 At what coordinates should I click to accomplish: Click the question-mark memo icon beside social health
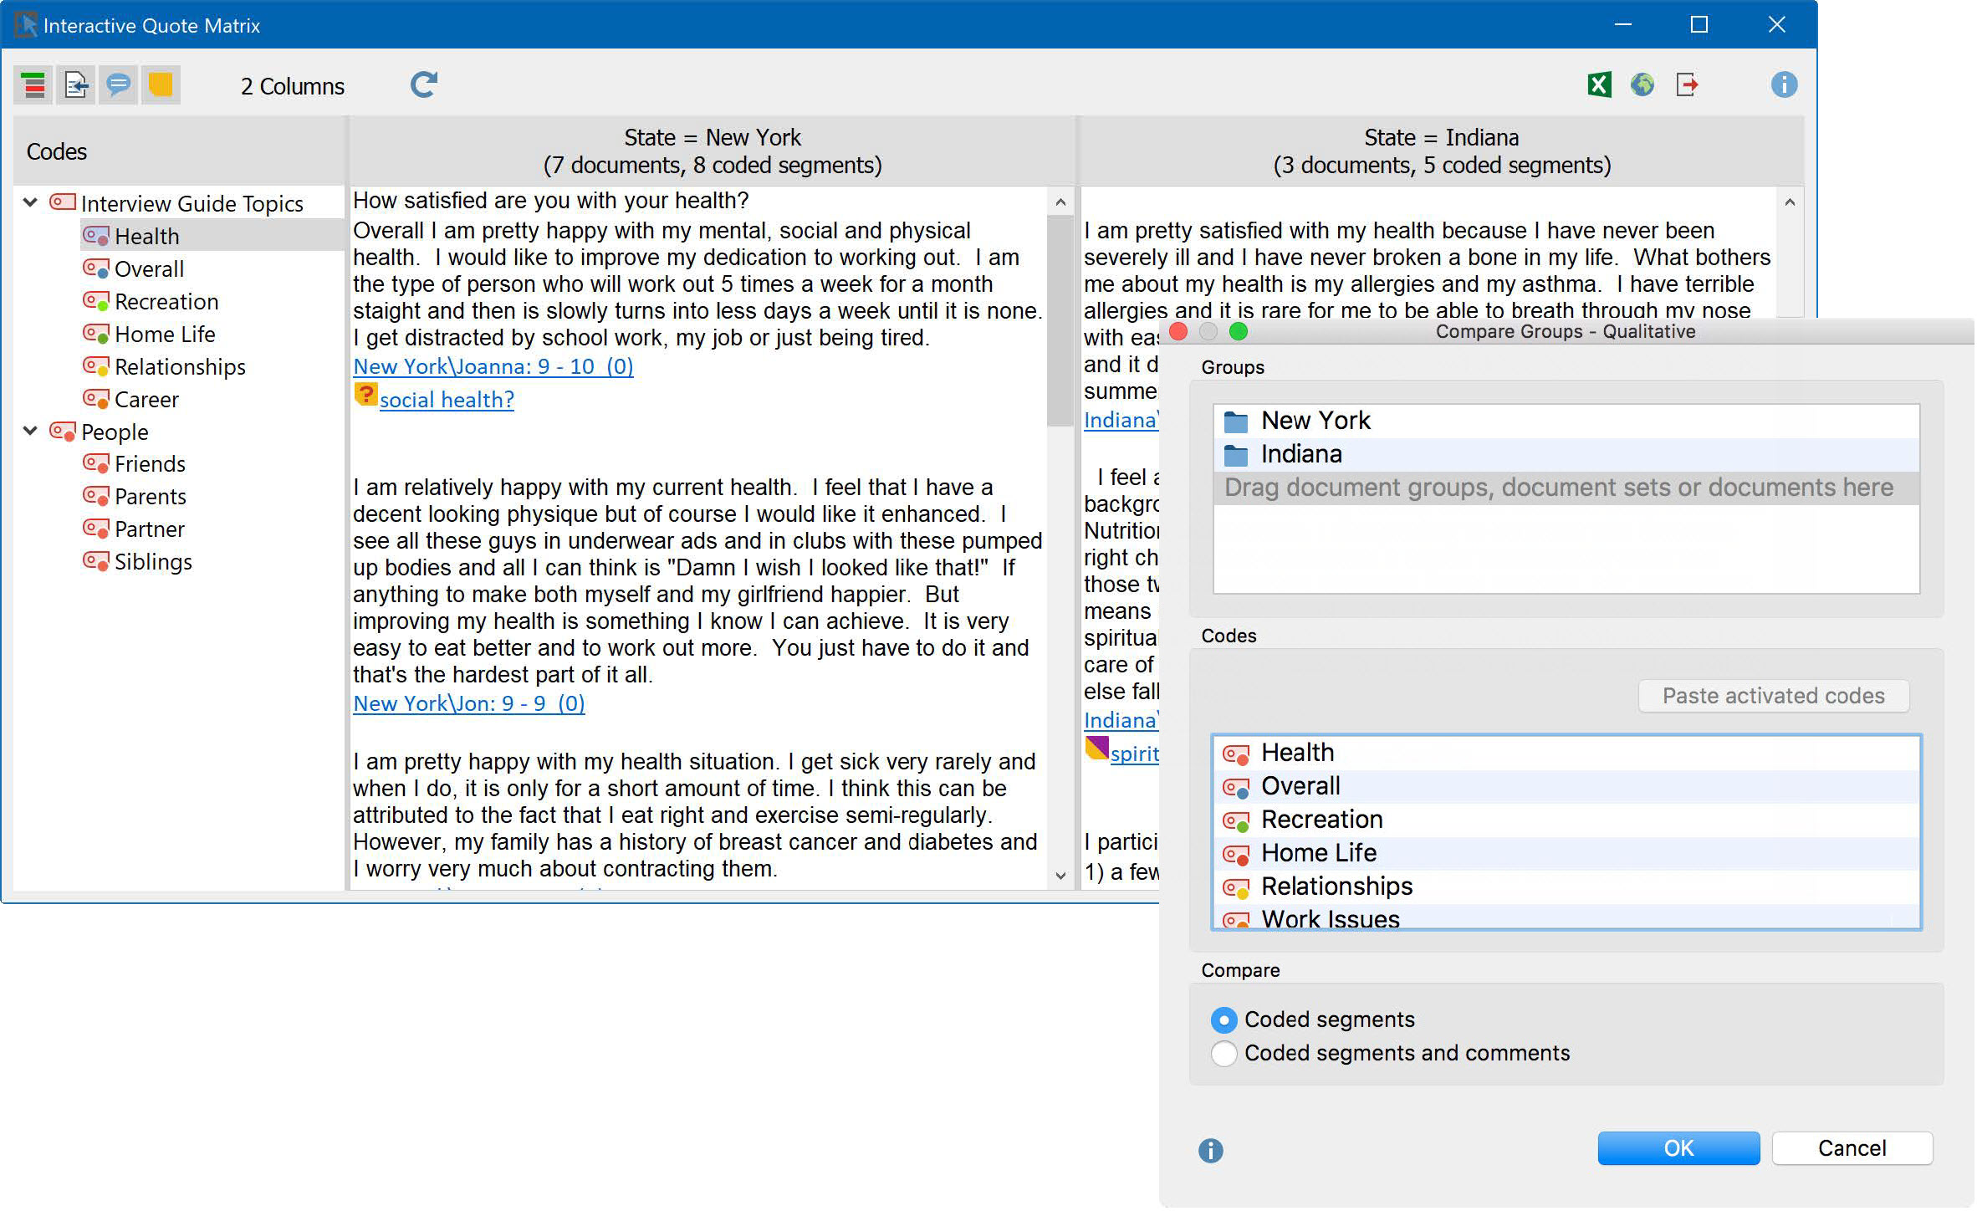[365, 394]
